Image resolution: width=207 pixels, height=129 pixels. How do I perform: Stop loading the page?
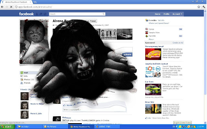11,7
